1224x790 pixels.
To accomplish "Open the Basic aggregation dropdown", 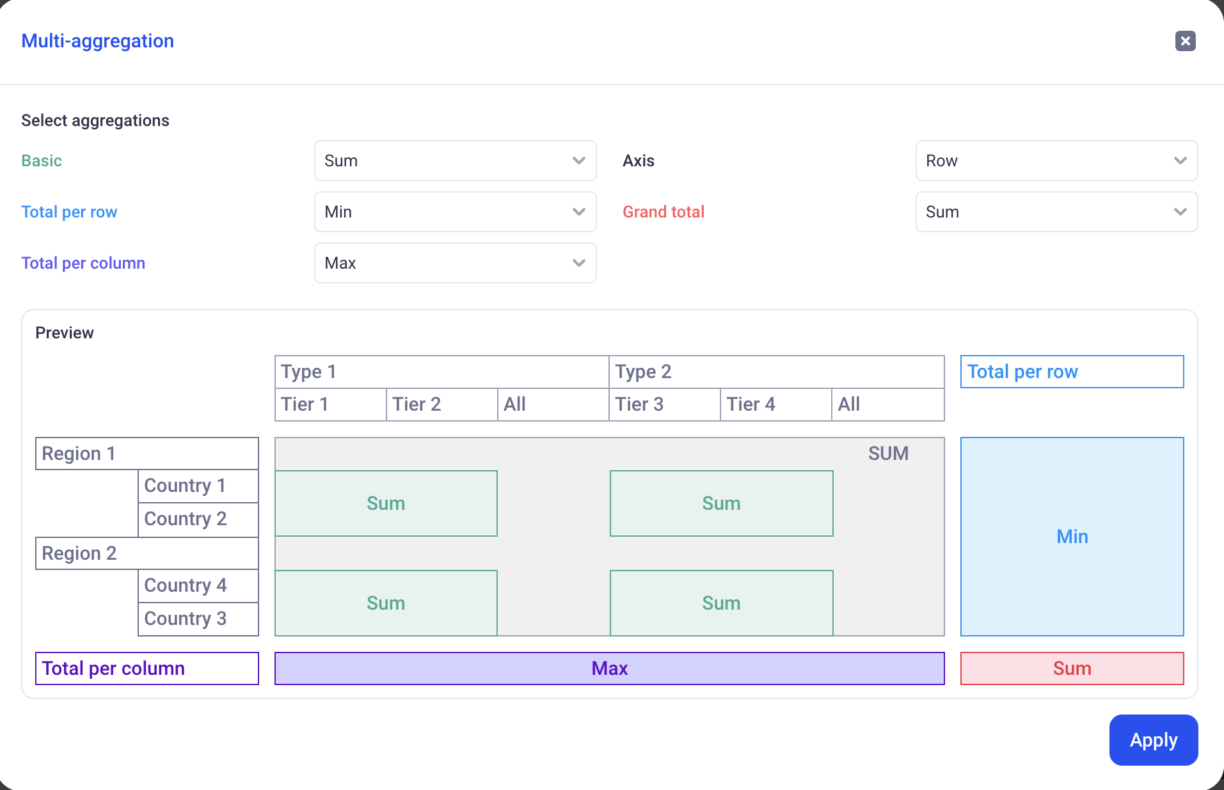I will point(455,161).
